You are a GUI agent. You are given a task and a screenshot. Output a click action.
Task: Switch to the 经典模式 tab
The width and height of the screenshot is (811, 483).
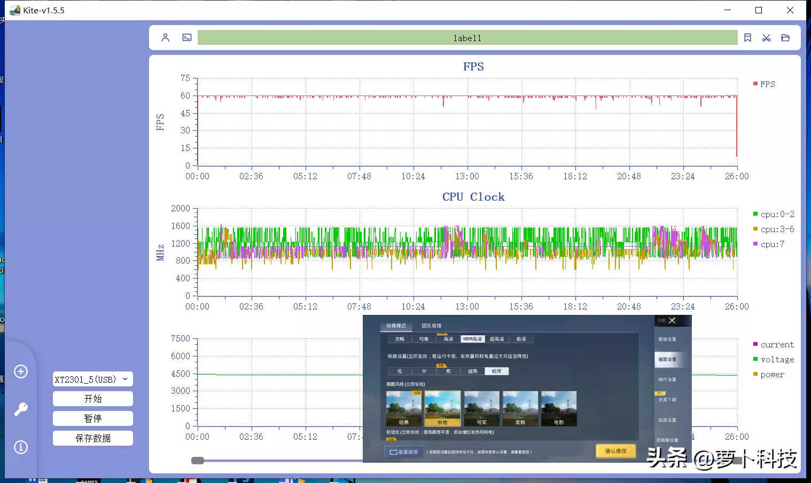[396, 326]
